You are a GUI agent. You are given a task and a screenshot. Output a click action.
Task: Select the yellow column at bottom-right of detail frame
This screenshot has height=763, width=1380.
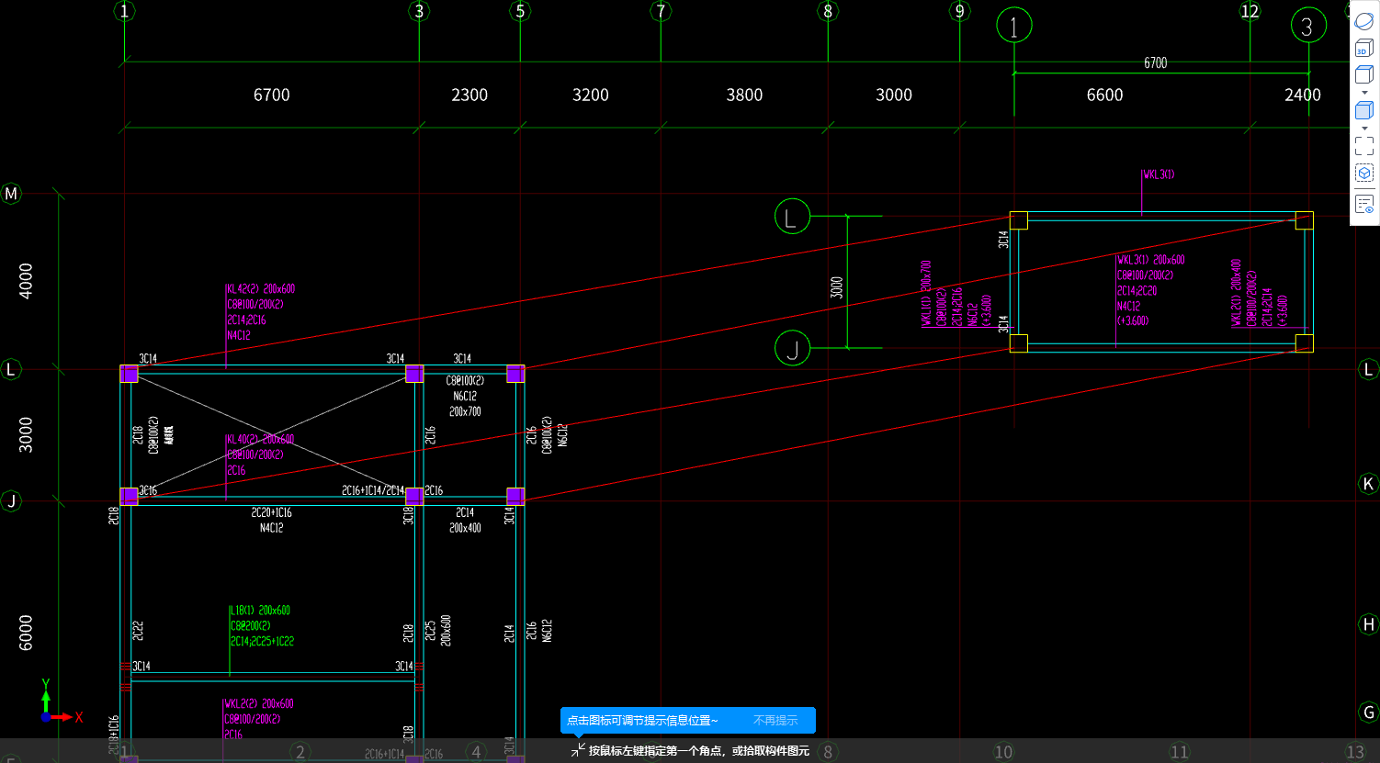tap(1305, 343)
